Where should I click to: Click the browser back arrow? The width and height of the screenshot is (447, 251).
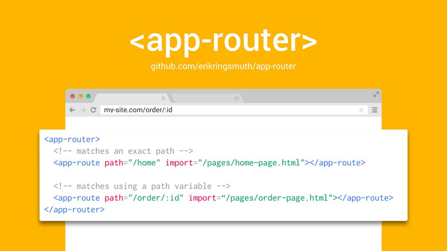point(72,110)
